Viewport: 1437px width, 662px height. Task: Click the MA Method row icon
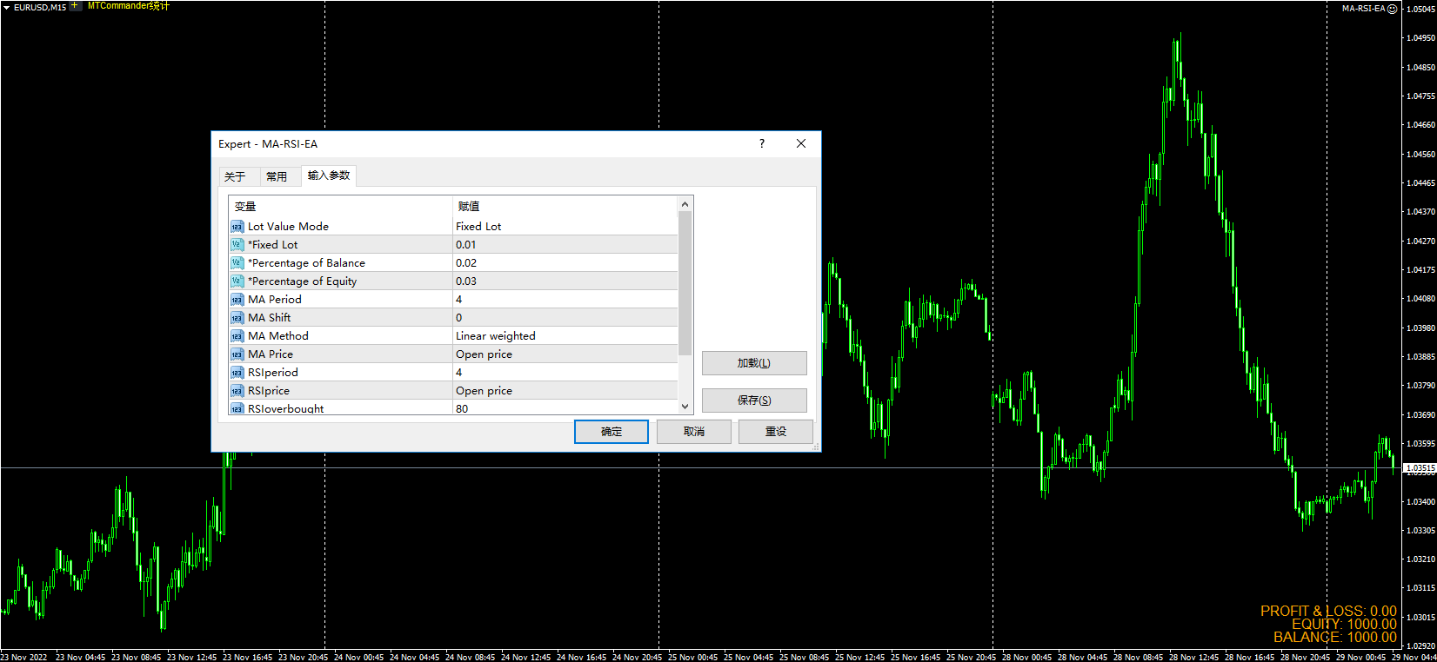coord(237,336)
